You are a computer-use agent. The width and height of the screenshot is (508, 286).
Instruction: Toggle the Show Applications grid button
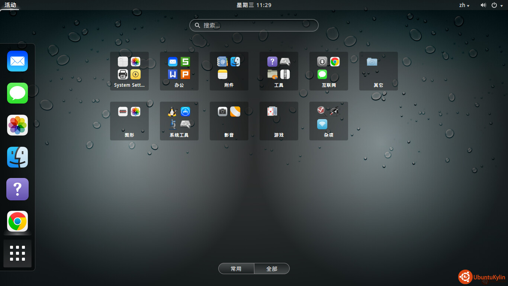coord(17,253)
